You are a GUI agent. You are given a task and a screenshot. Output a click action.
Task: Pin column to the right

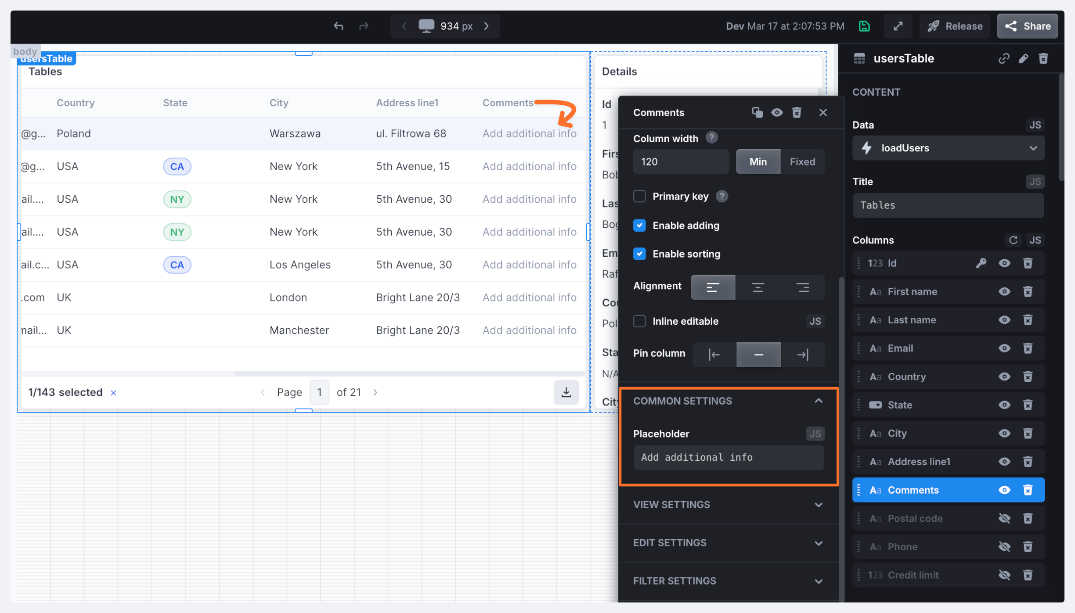tap(802, 355)
